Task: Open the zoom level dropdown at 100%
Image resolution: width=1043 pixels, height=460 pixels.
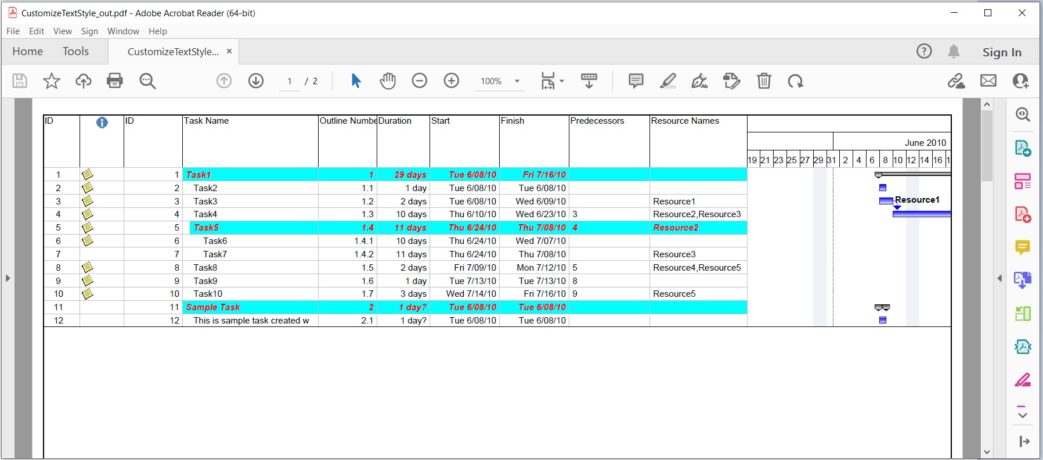Action: click(x=517, y=81)
